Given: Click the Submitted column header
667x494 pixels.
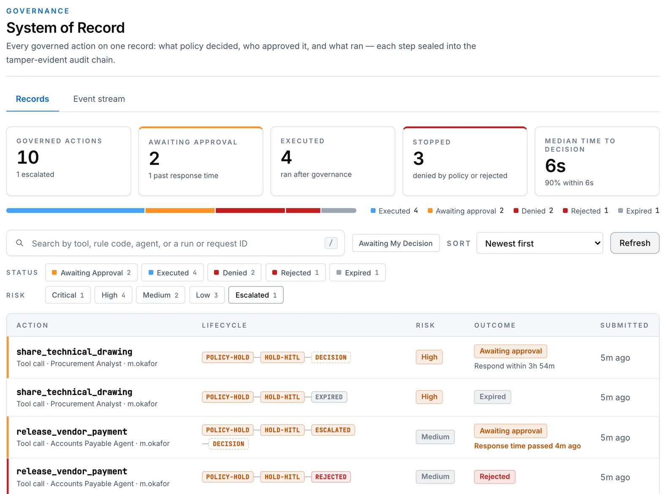Looking at the screenshot, I should click(624, 325).
